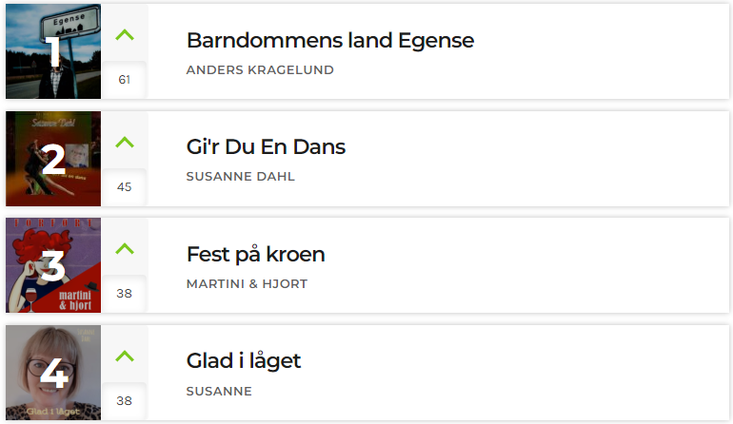This screenshot has height=424, width=733.
Task: Select artist Martini & Hjort
Action: [x=247, y=284]
